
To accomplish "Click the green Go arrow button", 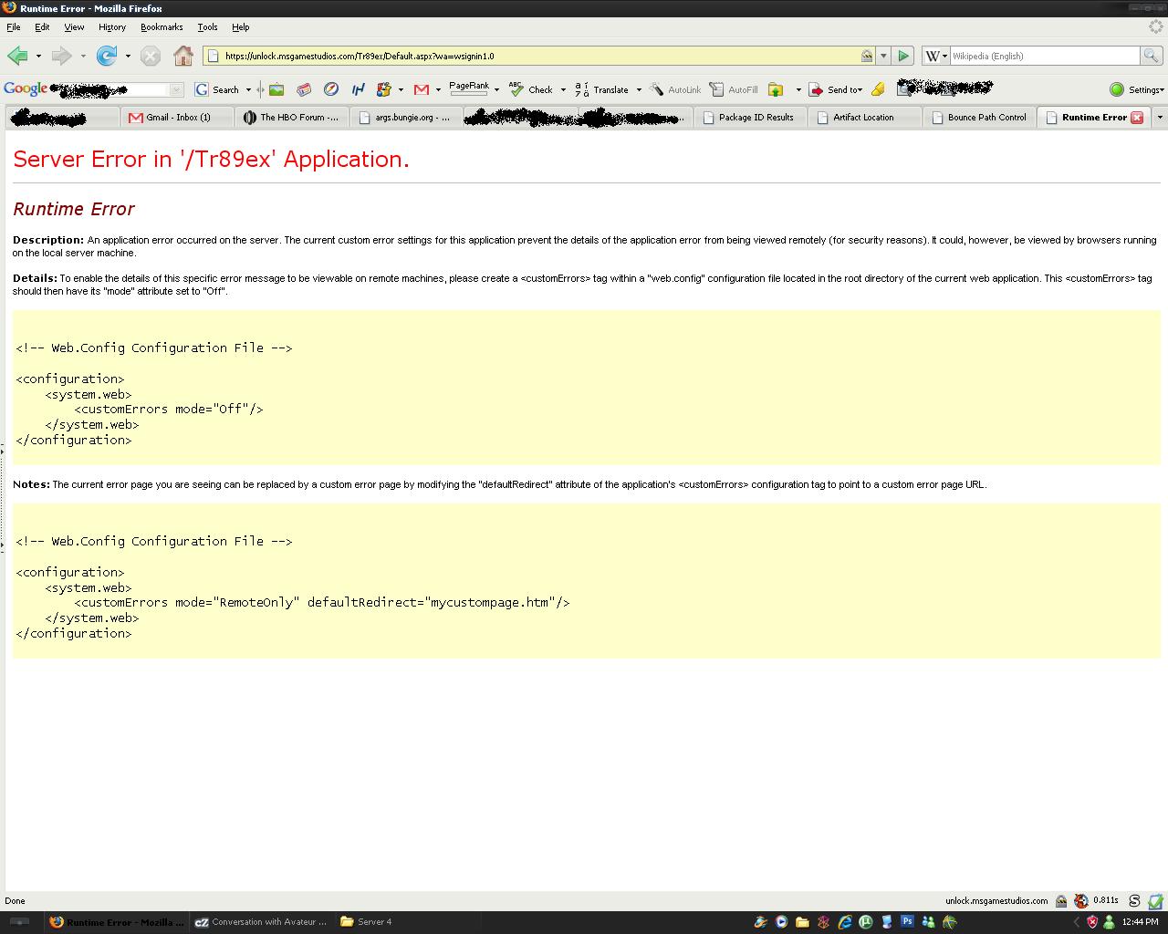I will [903, 56].
